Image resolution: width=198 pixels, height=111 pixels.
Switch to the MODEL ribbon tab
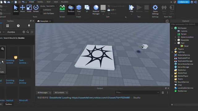40,2
